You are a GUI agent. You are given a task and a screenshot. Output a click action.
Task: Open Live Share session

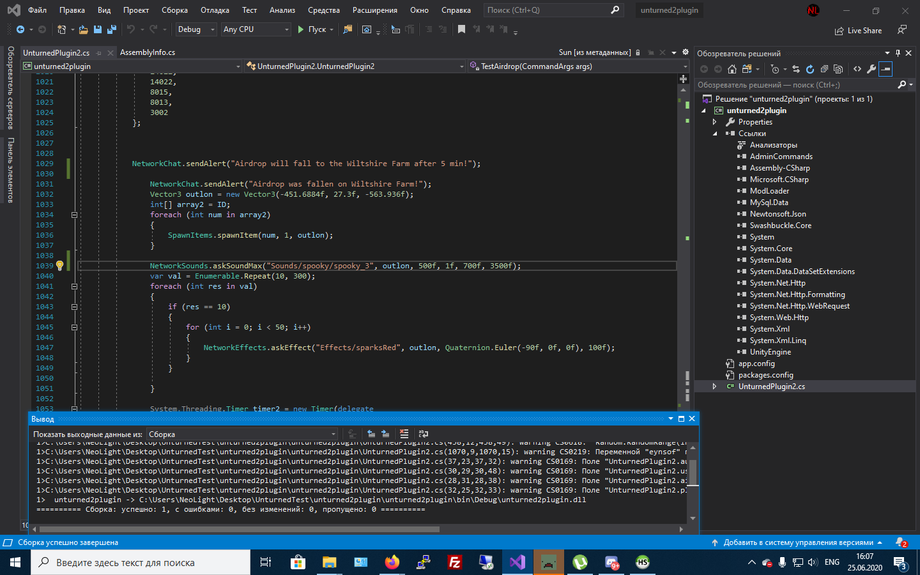858,31
